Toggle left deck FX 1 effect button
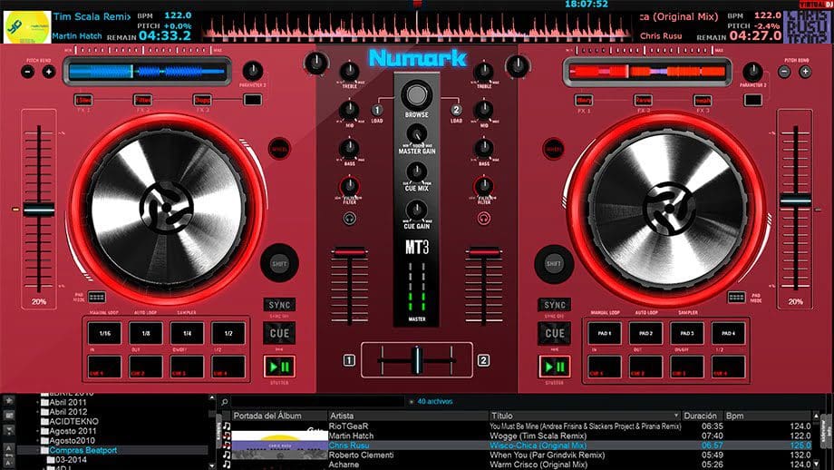The width and height of the screenshot is (834, 470). (83, 100)
